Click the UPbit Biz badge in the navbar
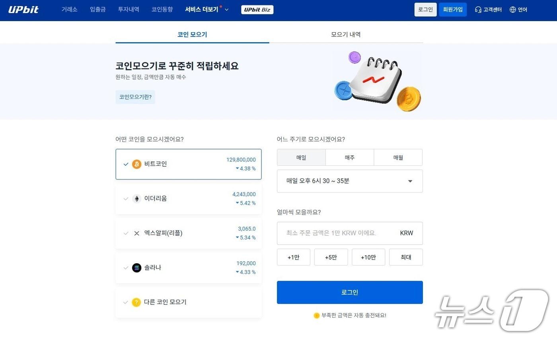The width and height of the screenshot is (557, 340). pos(257,9)
